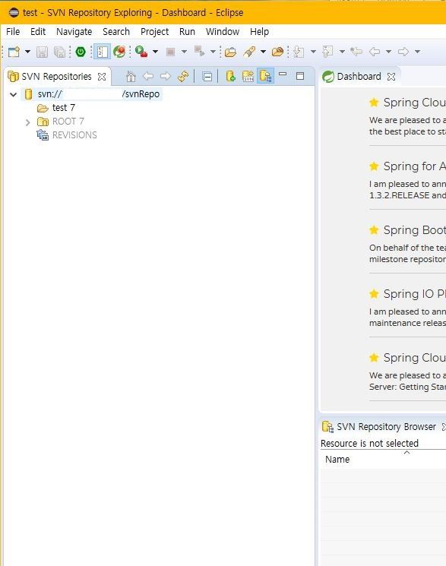Image resolution: width=446 pixels, height=566 pixels.
Task: Click the Run with toolbox launch icon
Action: [x=141, y=51]
